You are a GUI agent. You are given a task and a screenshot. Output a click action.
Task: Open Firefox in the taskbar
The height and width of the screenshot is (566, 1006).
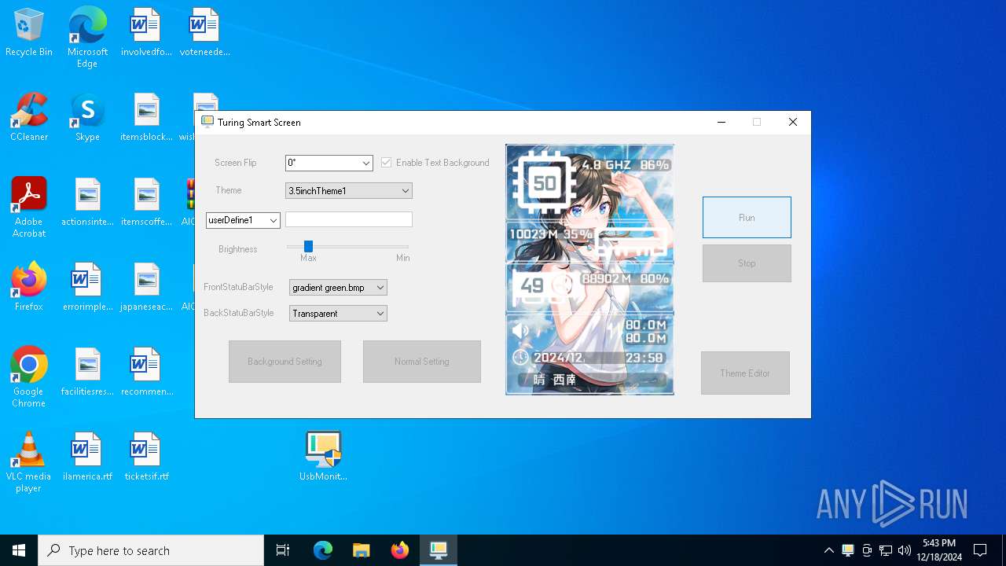[x=399, y=550]
